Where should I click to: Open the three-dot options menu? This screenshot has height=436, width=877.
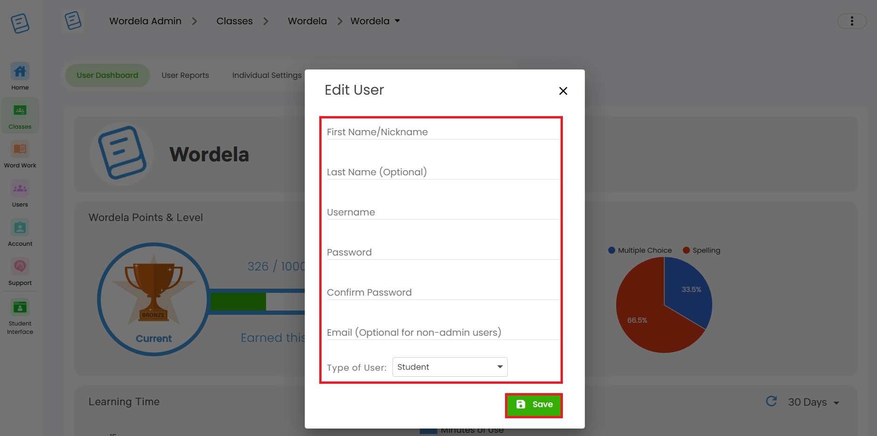852,21
